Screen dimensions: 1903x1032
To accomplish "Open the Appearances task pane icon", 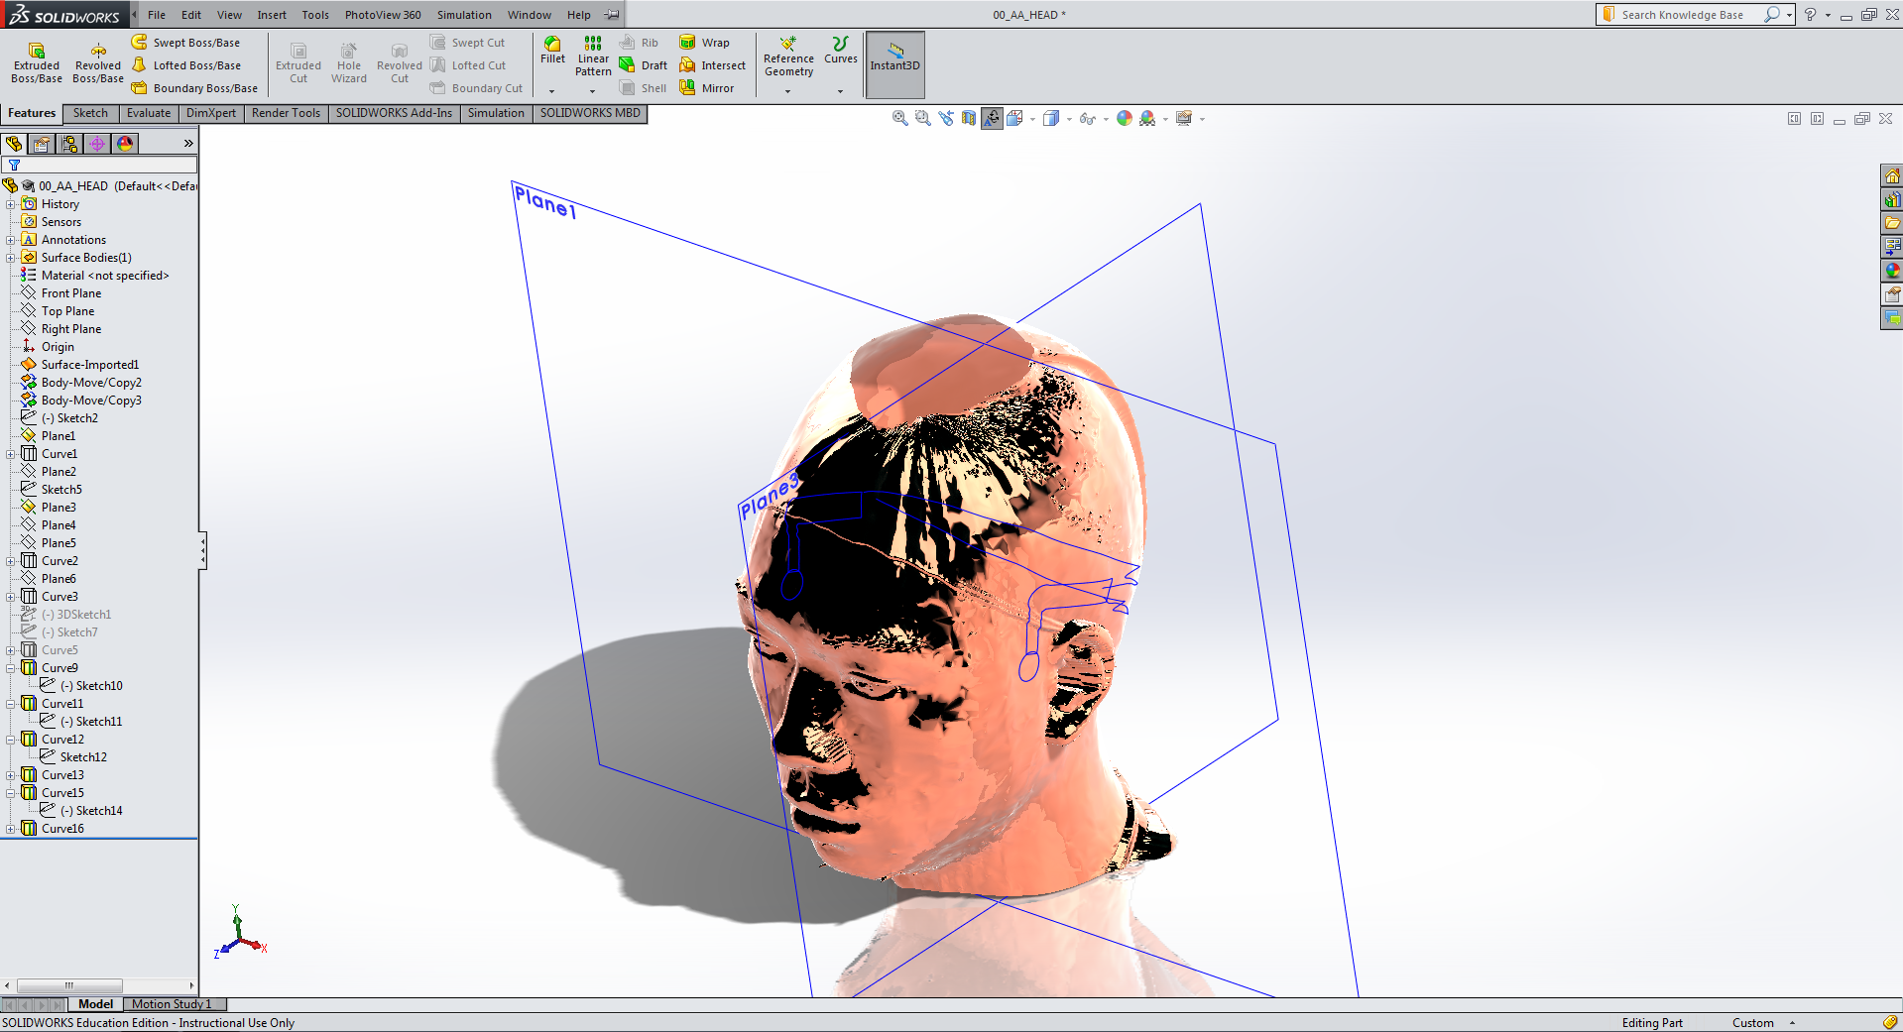I will 1892,271.
